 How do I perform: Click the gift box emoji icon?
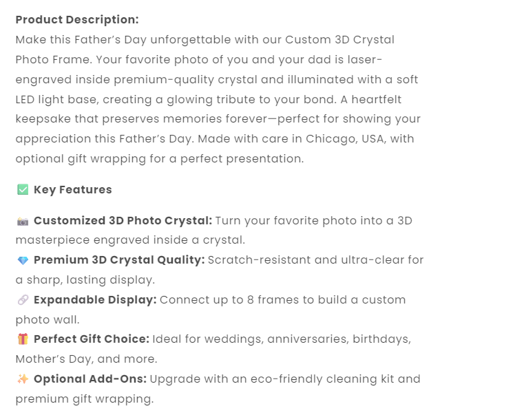coord(23,339)
